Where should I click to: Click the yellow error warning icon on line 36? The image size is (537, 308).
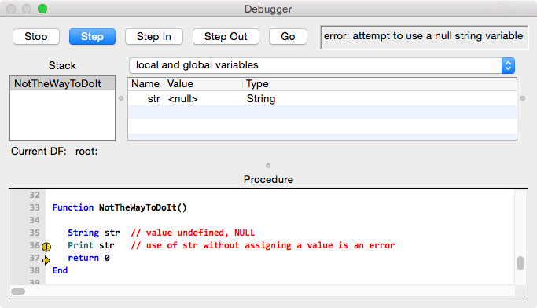coord(46,247)
